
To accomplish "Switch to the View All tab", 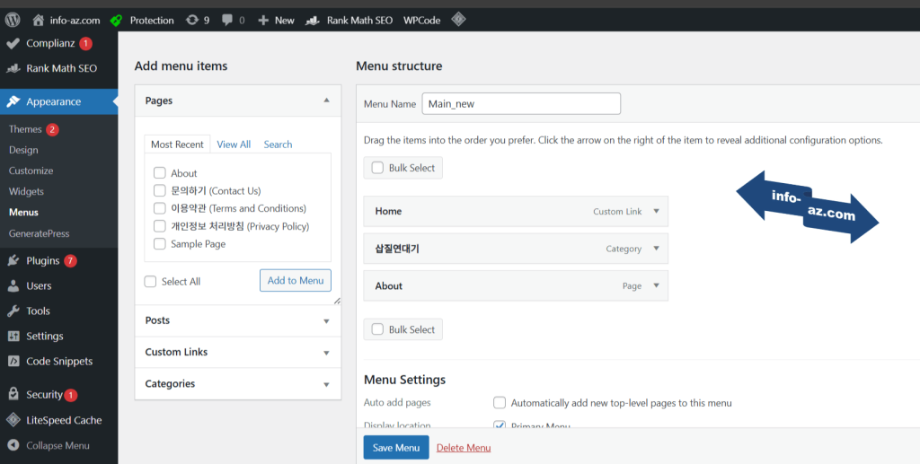I will pyautogui.click(x=234, y=144).
